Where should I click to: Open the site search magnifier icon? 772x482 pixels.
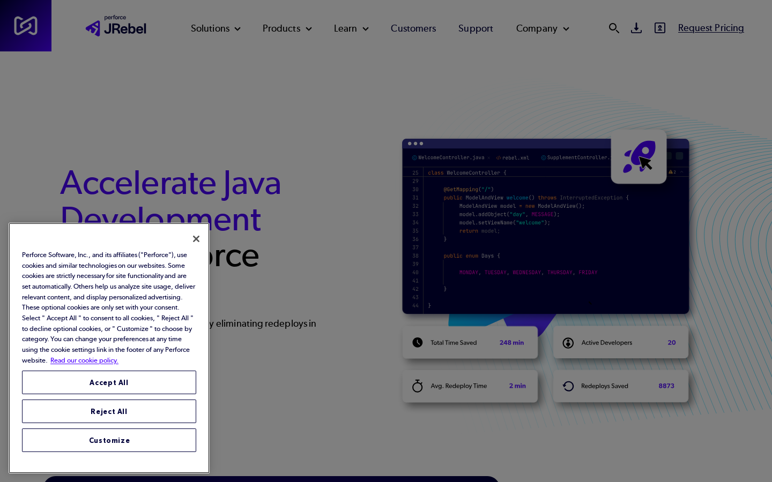point(614,28)
